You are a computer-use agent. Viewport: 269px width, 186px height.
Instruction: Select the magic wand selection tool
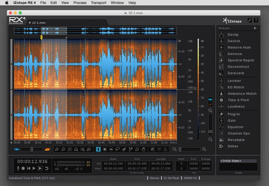[131, 149]
